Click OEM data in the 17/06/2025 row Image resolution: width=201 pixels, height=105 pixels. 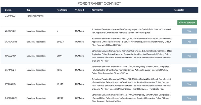tap(80, 84)
